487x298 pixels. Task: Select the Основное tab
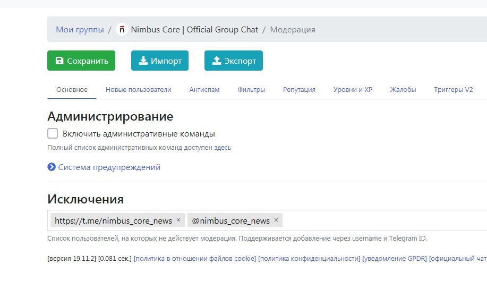tap(72, 90)
